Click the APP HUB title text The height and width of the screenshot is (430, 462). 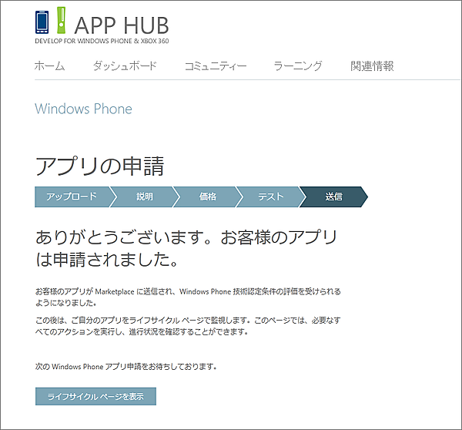(x=122, y=25)
